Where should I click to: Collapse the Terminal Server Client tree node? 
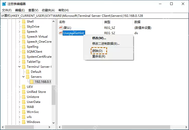coord(19,67)
